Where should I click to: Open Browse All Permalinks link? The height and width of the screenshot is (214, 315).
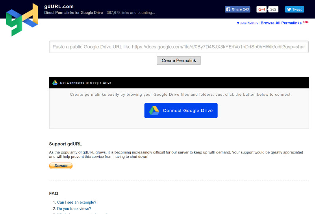click(x=281, y=23)
